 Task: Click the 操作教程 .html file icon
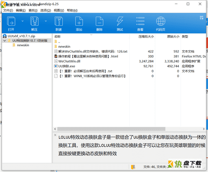click(x=56, y=56)
